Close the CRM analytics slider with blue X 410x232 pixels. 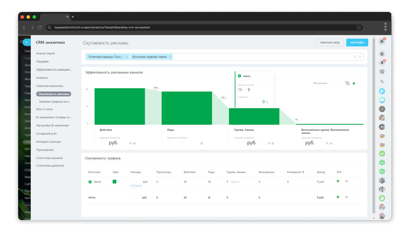coord(27,42)
